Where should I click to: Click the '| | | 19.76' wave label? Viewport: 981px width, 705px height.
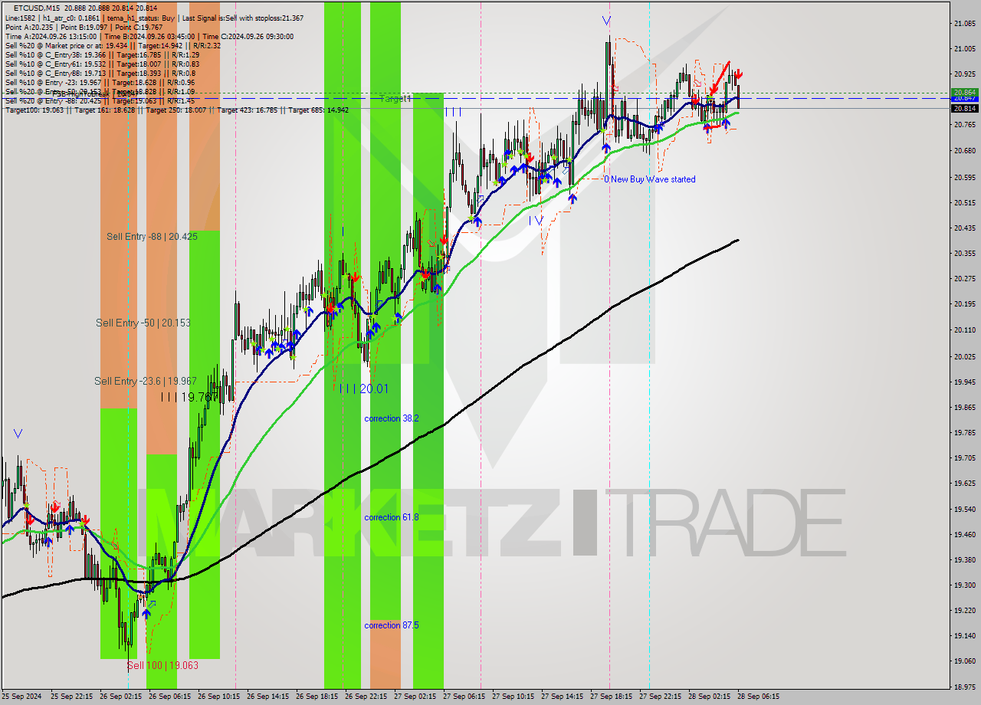tap(190, 397)
